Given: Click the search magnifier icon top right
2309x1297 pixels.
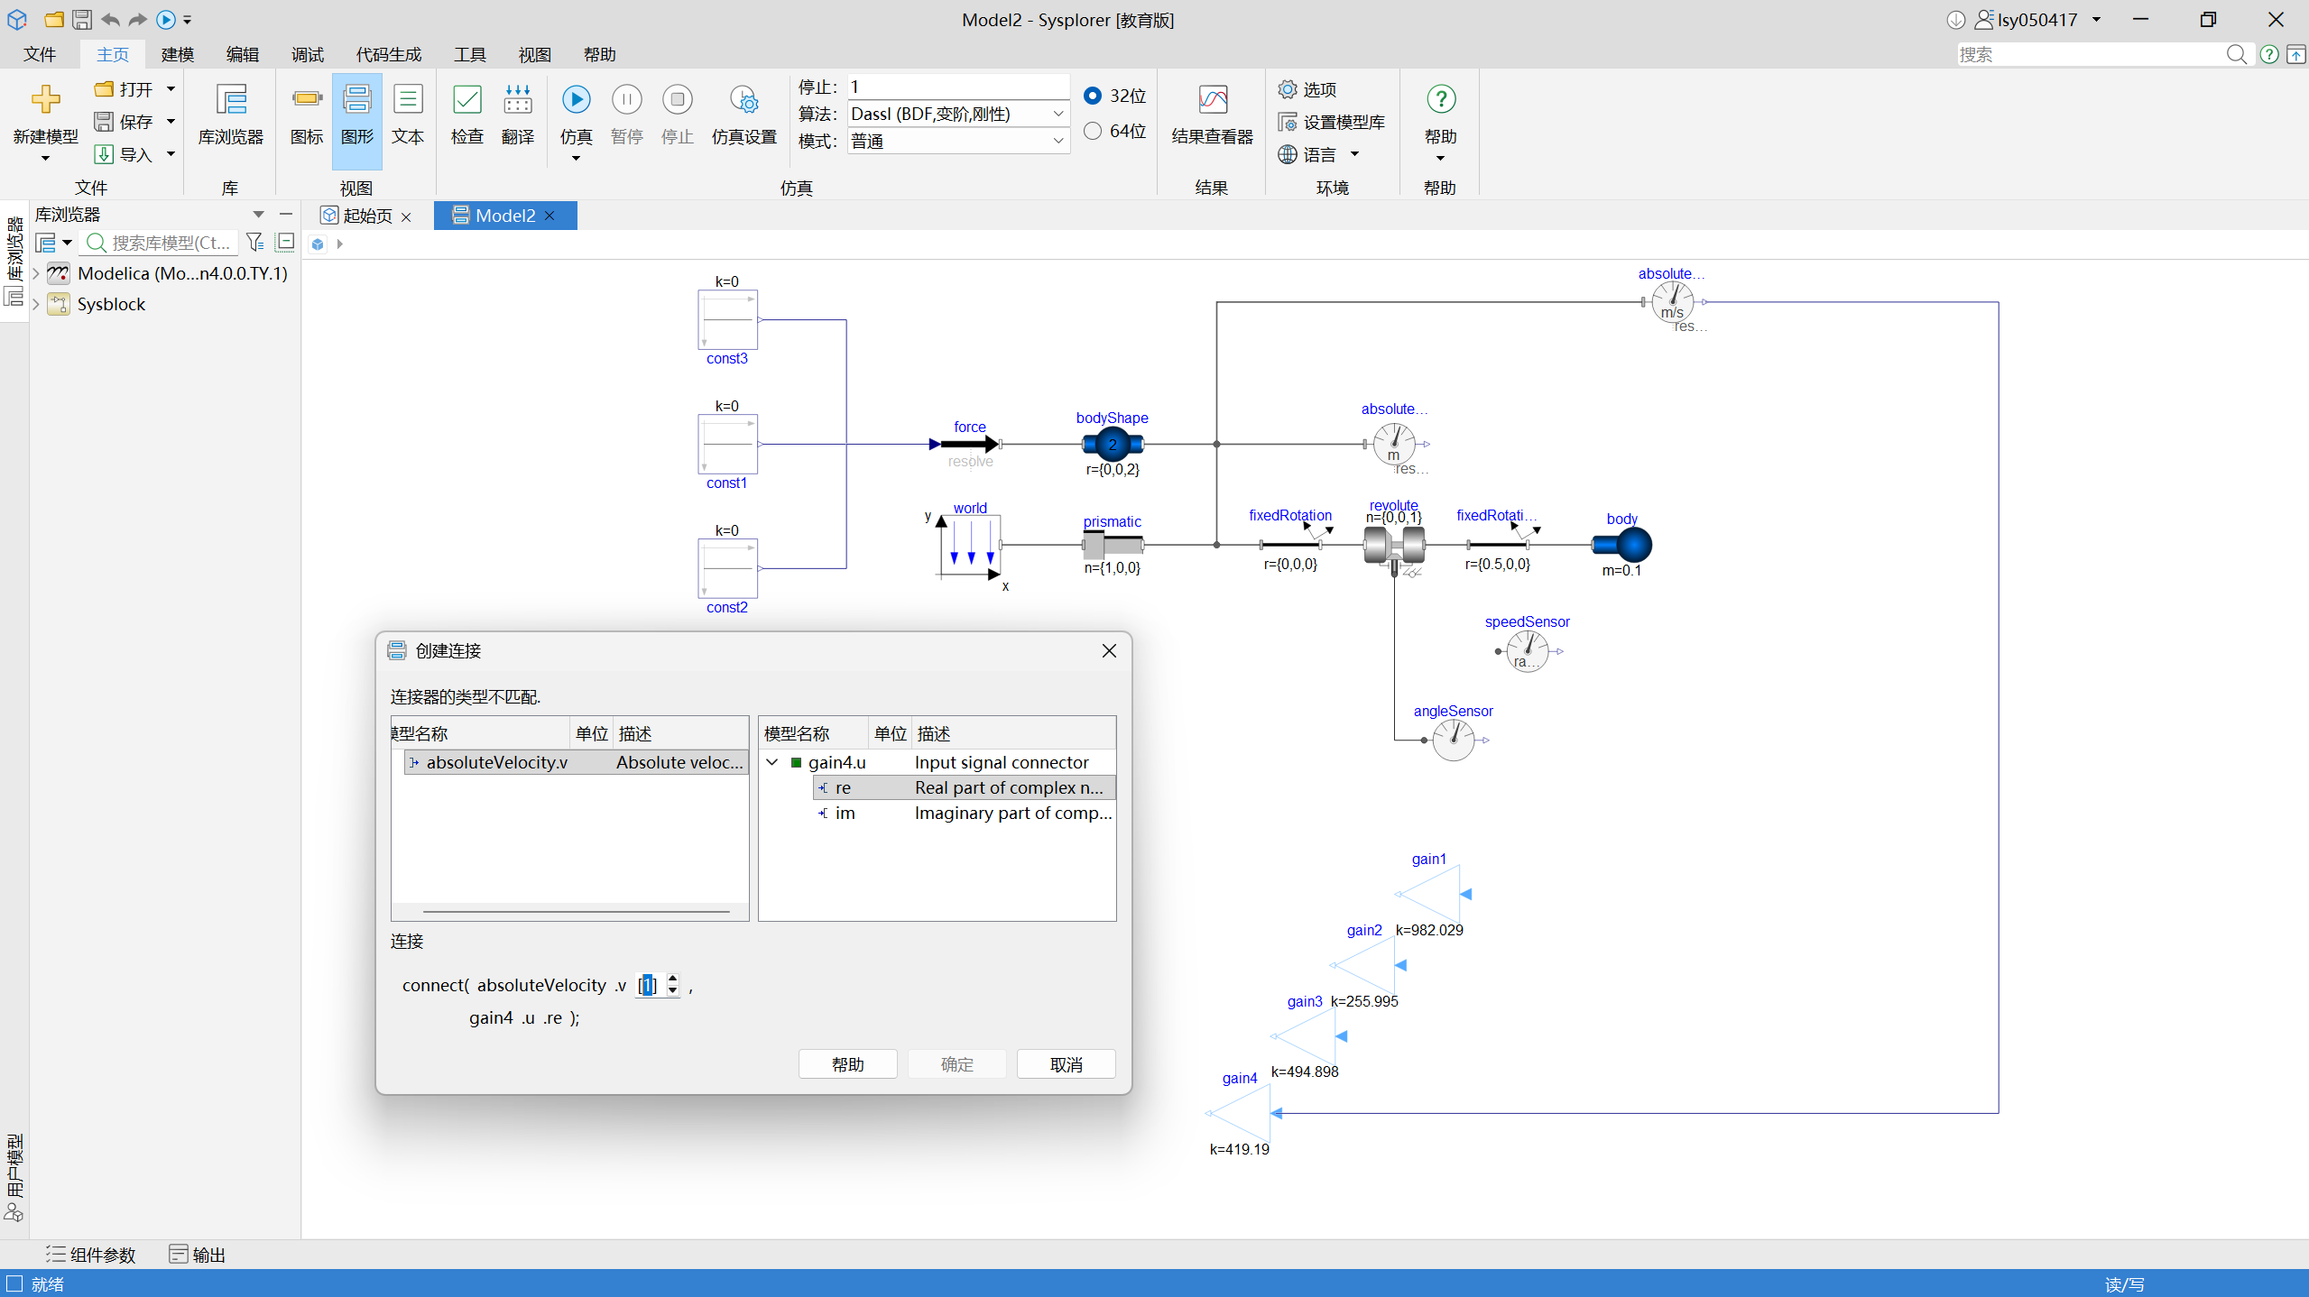Looking at the screenshot, I should point(2237,54).
